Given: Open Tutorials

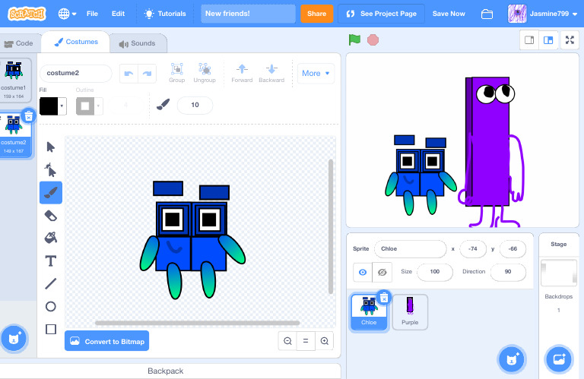Looking at the screenshot, I should tap(165, 14).
